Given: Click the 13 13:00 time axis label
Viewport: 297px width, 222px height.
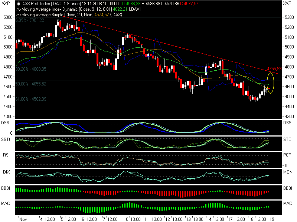Looking at the screenshot, I should click(x=195, y=219).
